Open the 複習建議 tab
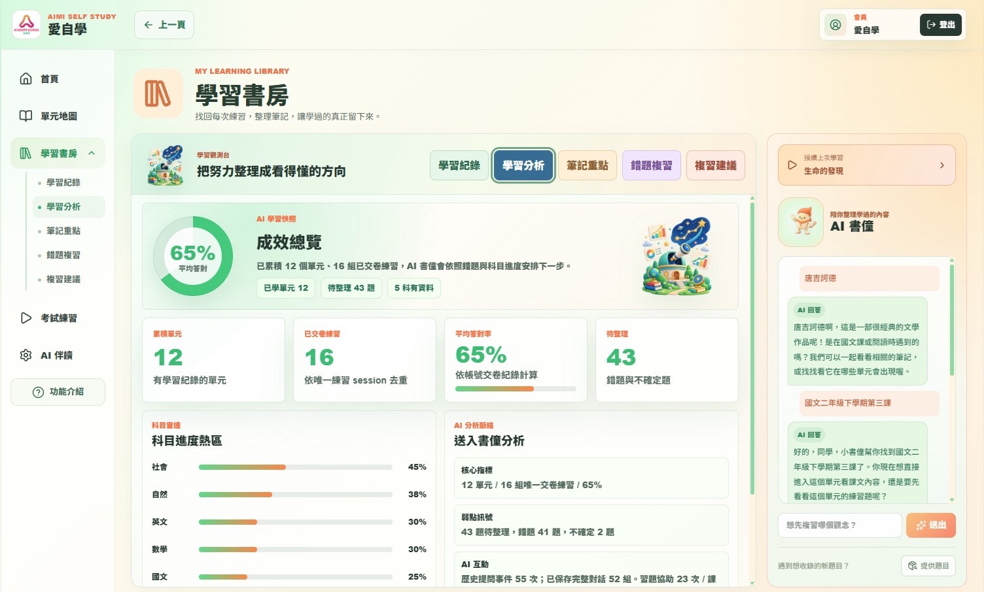 [716, 165]
